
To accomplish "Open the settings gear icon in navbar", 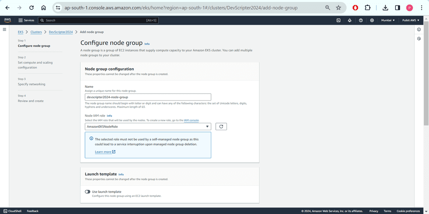I will (372, 20).
